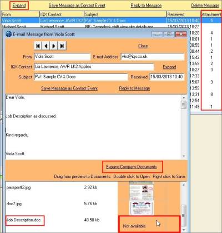Image resolution: width=222 pixels, height=233 pixels.
Task: Select the Michael Scott message row
Action: 111,26
